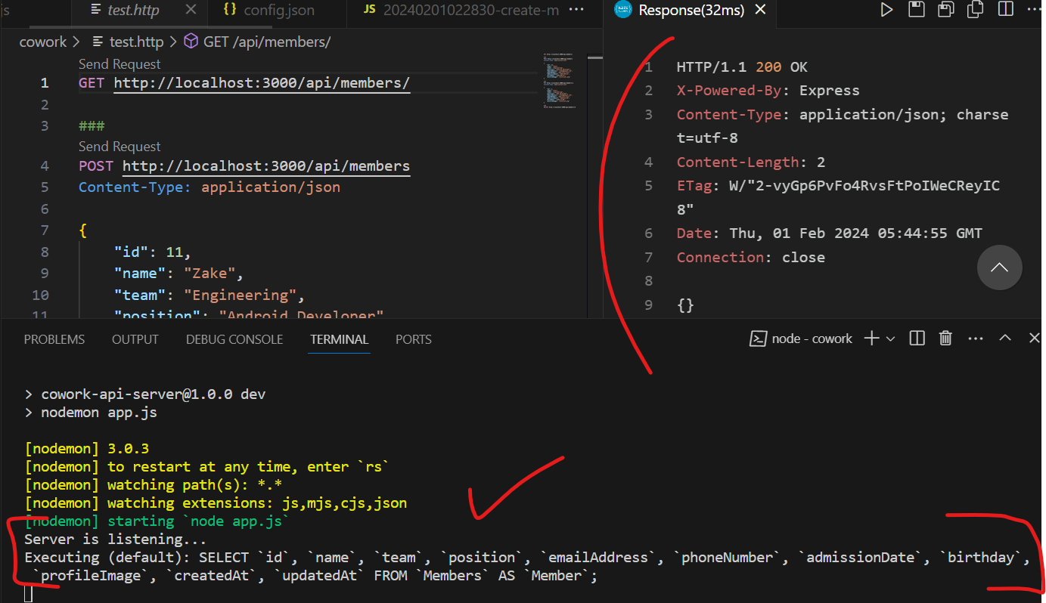1046x603 pixels.
Task: Click the node - cowork terminal label
Action: pyautogui.click(x=812, y=339)
